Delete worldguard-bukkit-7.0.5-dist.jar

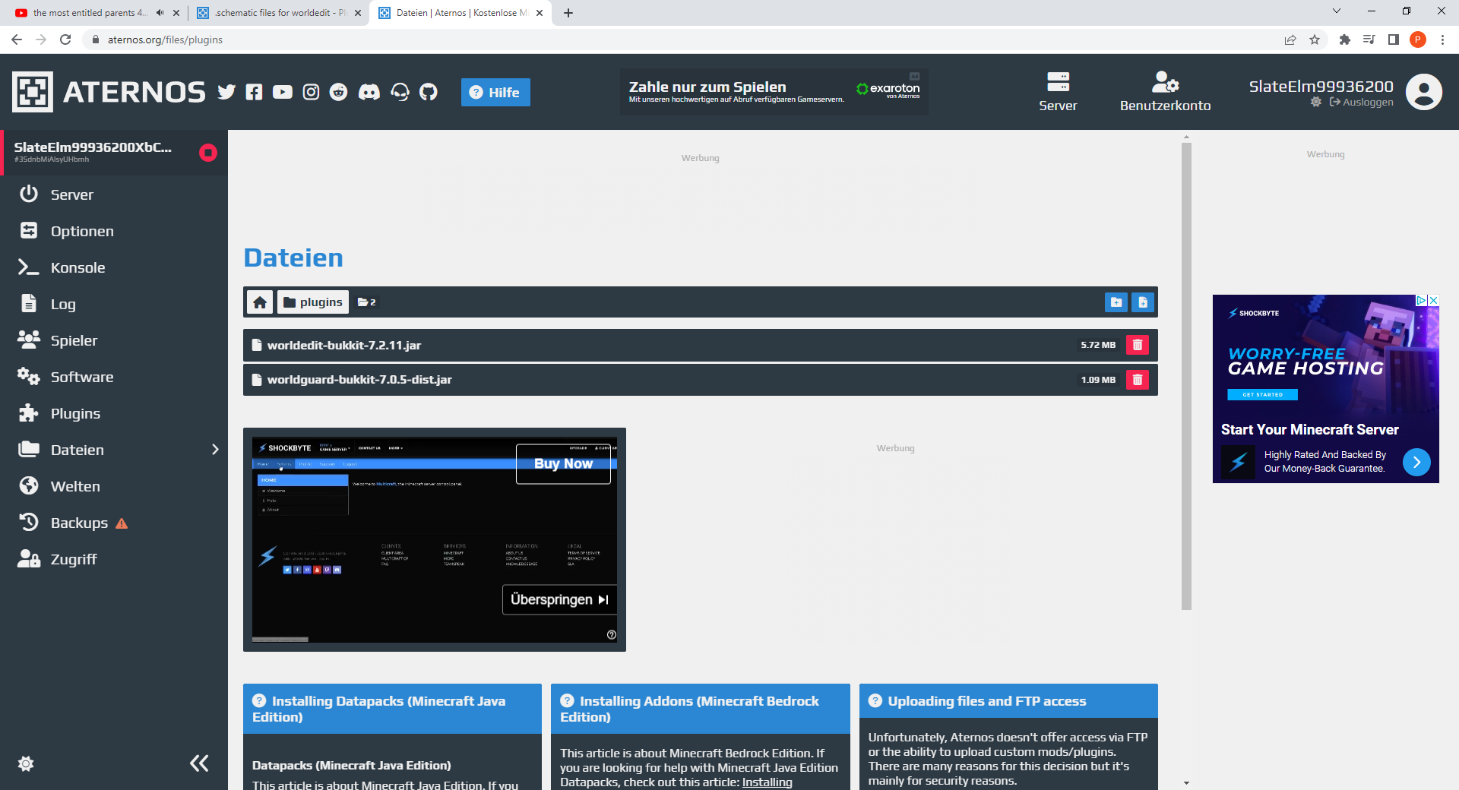(1138, 380)
